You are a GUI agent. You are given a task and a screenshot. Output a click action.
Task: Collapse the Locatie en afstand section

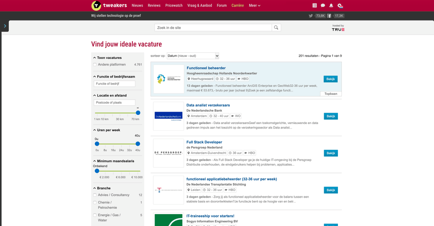point(110,95)
